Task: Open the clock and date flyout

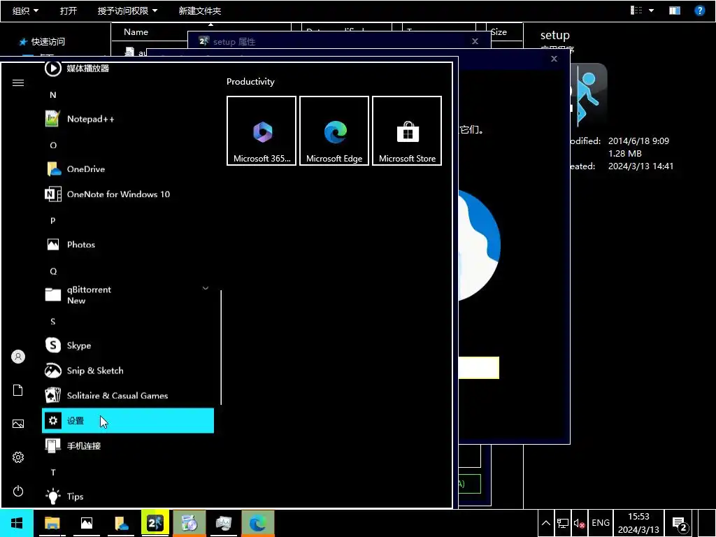Action: tap(638, 523)
